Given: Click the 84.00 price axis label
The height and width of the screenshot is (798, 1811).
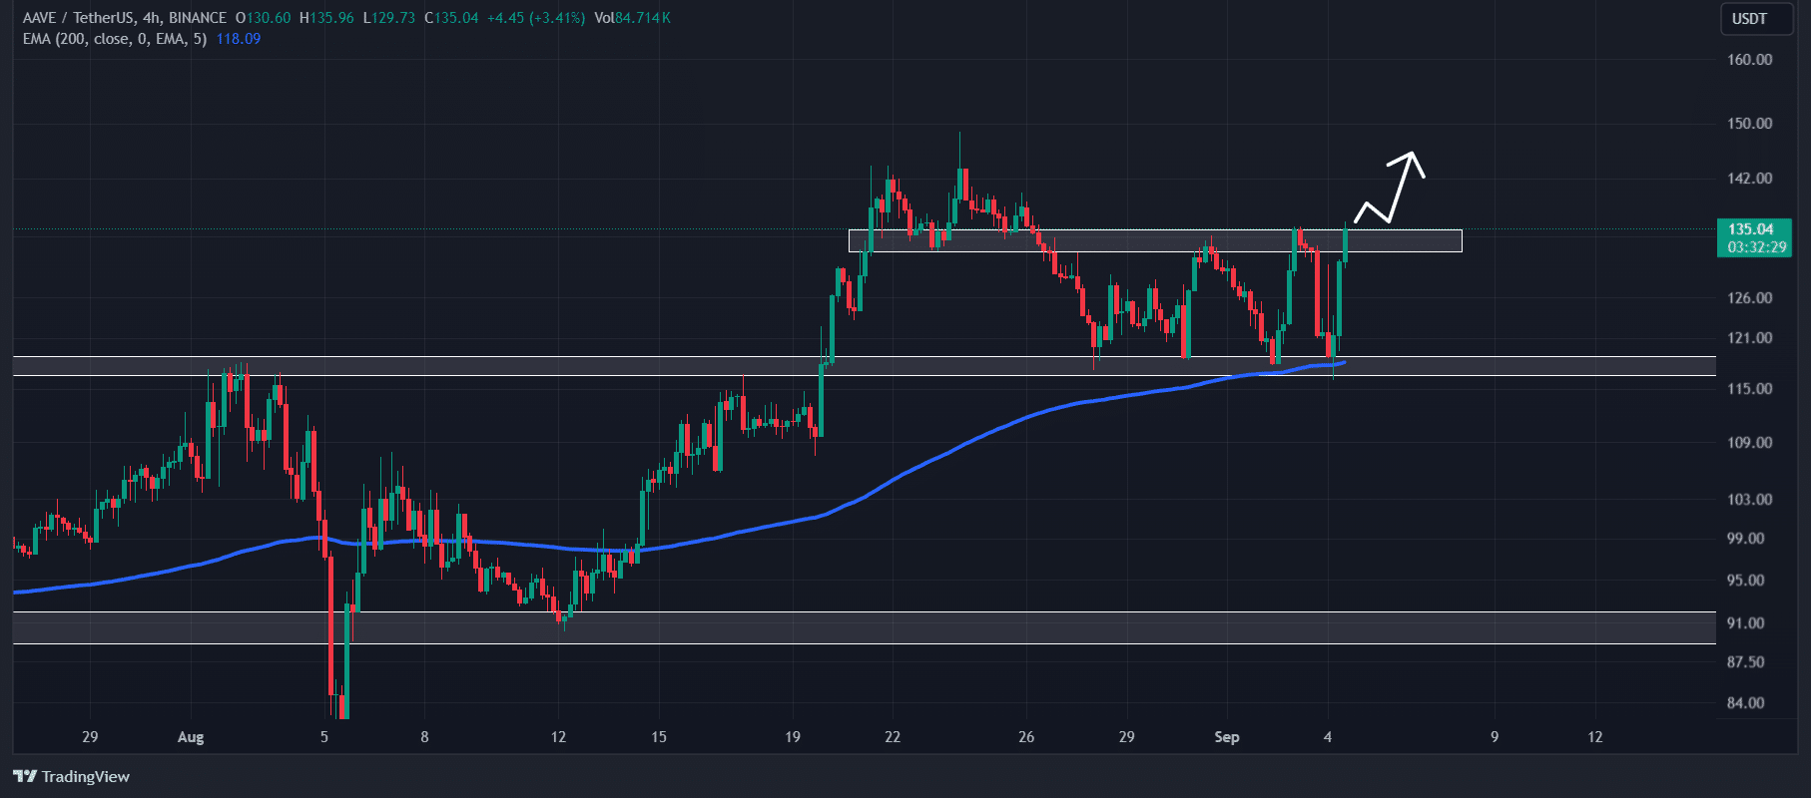Looking at the screenshot, I should 1746,703.
